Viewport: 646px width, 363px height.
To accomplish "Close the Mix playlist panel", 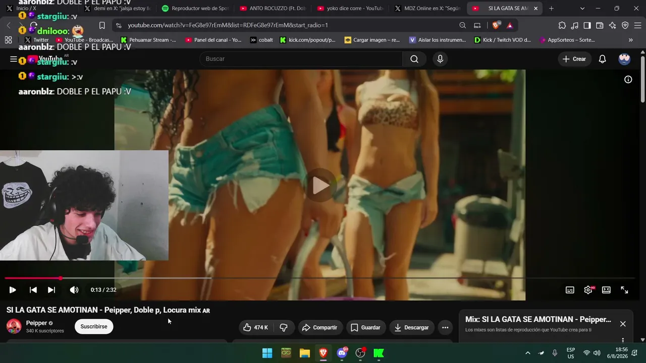I will click(x=623, y=324).
